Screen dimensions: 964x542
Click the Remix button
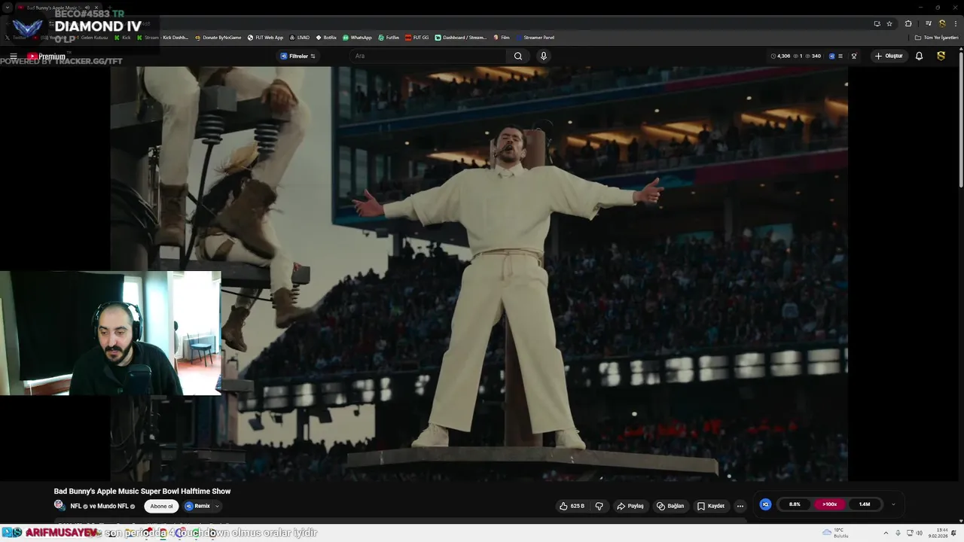197,506
